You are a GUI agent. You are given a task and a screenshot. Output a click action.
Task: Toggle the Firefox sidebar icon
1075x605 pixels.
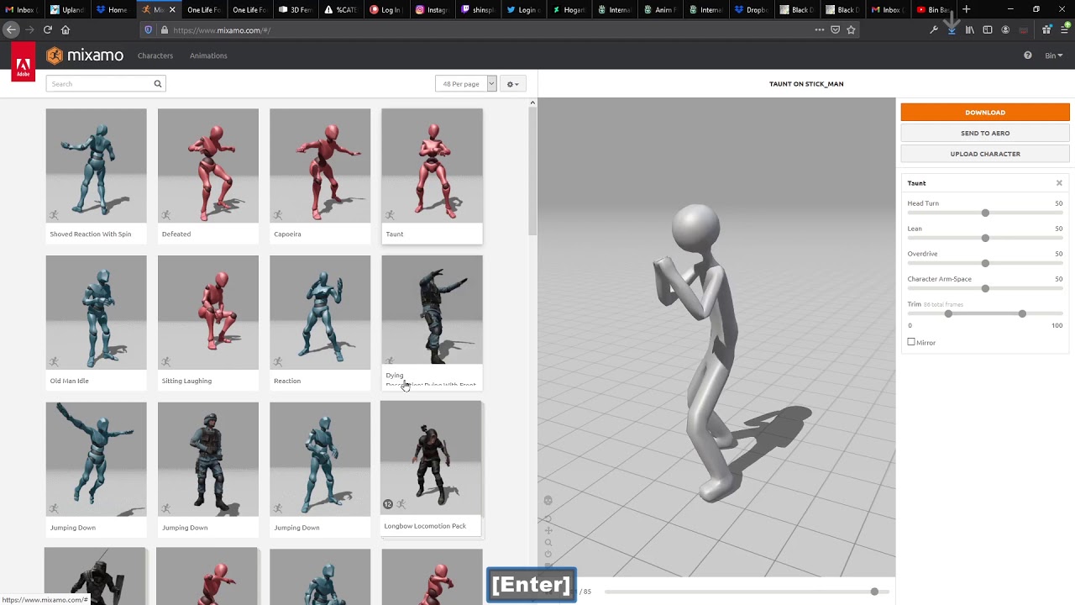coord(988,30)
